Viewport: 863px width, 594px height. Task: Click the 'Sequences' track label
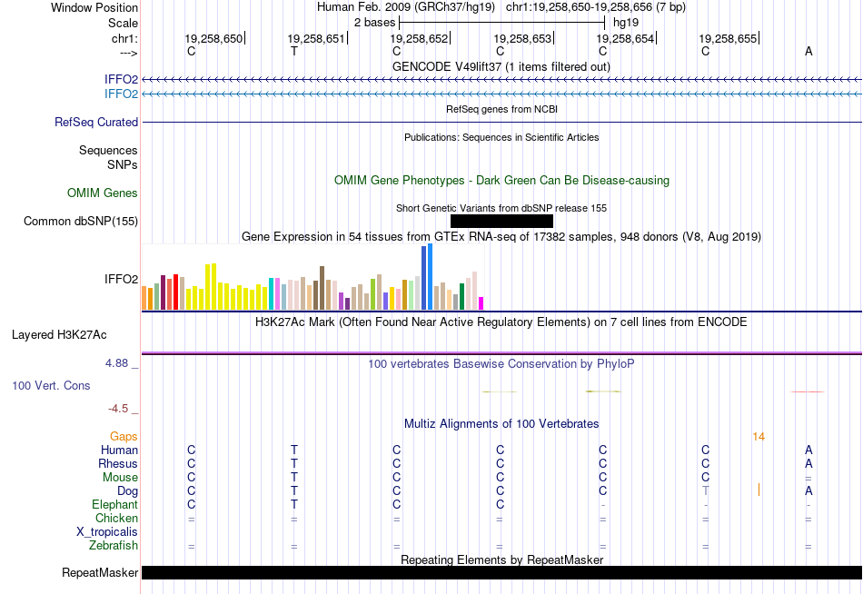(108, 150)
